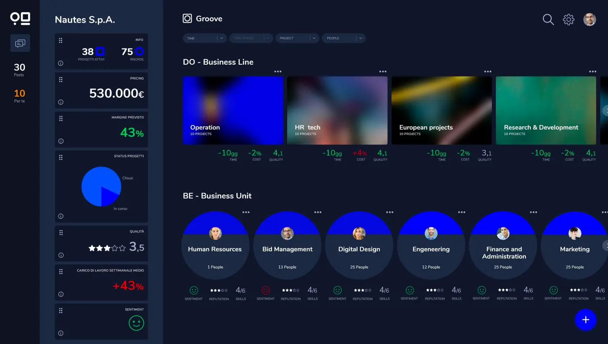The image size is (608, 344).
Task: Click the Nautes S.p.A. company title
Action: click(85, 20)
